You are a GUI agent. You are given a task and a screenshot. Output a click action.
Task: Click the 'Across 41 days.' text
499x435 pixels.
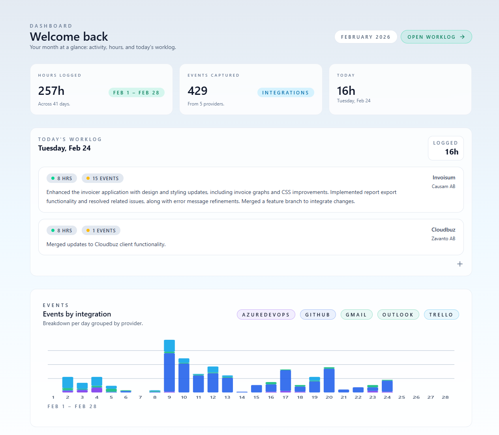(54, 104)
